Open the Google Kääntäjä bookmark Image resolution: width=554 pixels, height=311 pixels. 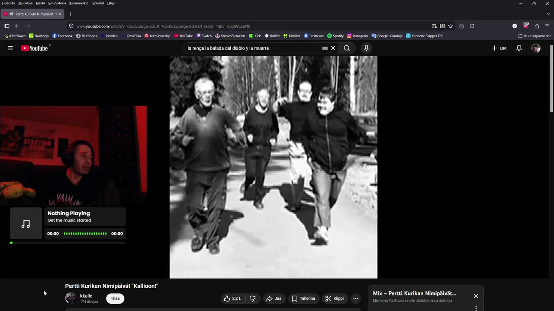pyautogui.click(x=387, y=36)
